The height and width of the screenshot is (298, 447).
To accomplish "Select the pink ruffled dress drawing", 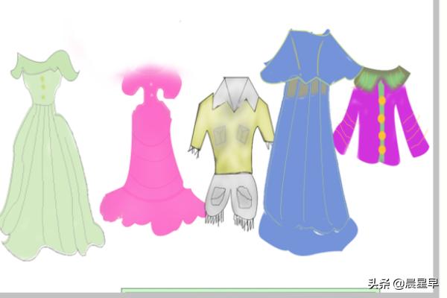I will [x=152, y=151].
